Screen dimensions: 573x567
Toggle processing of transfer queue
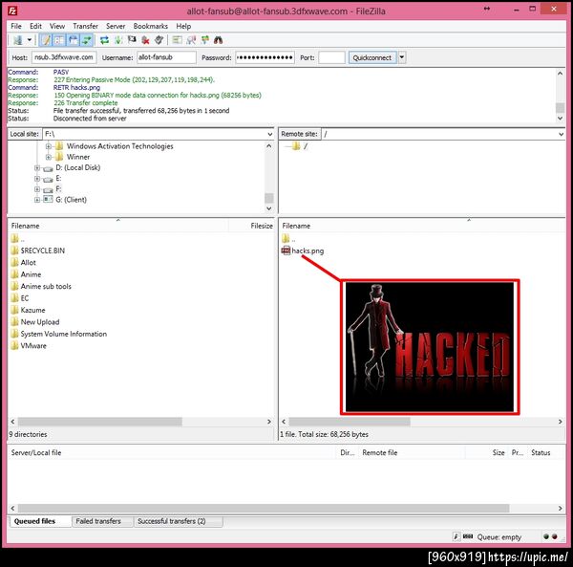coord(118,40)
